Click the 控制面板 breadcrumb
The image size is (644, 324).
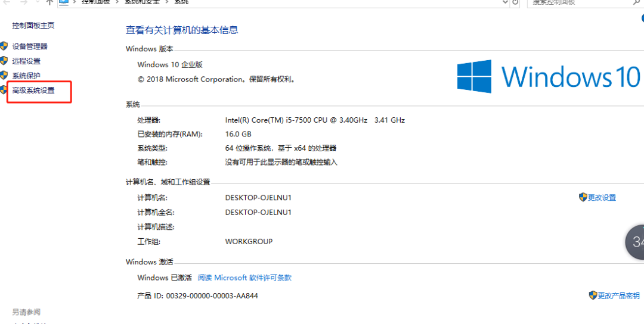94,2
